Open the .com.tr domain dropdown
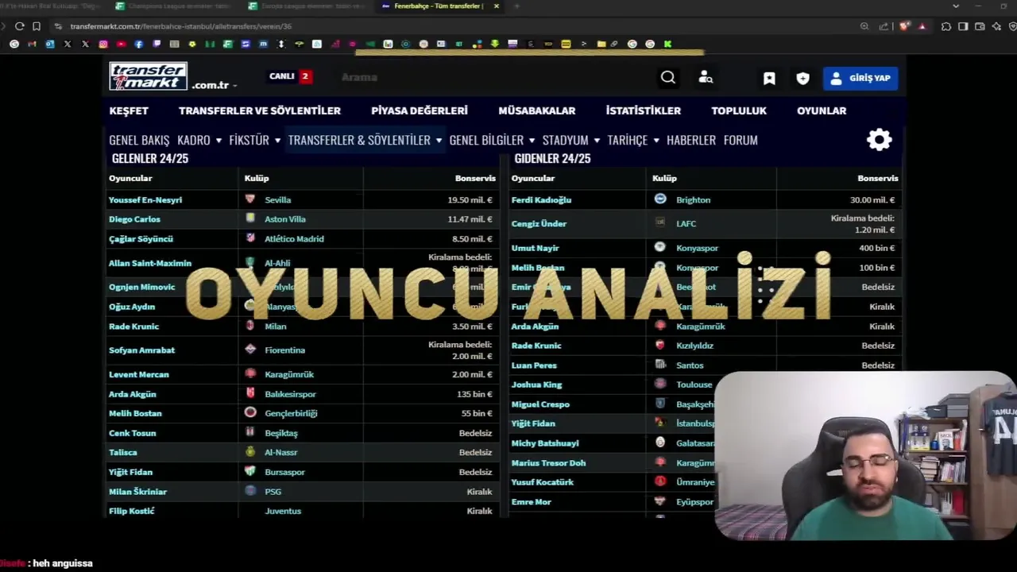 [214, 85]
